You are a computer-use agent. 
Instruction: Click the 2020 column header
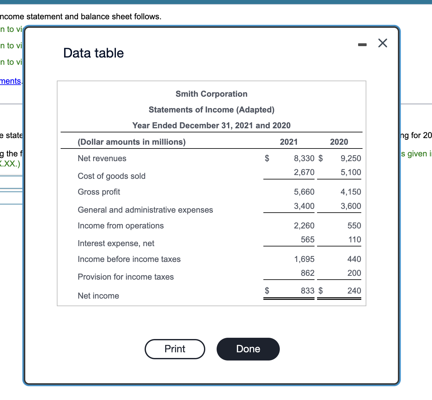pyautogui.click(x=339, y=142)
